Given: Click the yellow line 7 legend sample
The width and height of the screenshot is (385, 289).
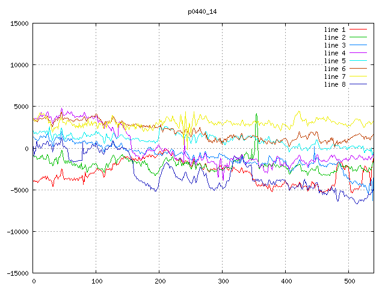Looking at the screenshot, I should [358, 76].
